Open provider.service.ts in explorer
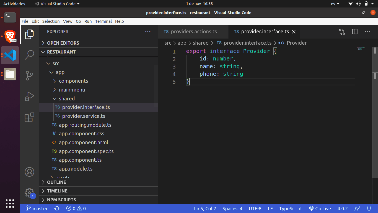Screen dimensions: 378x213 click(x=84, y=116)
